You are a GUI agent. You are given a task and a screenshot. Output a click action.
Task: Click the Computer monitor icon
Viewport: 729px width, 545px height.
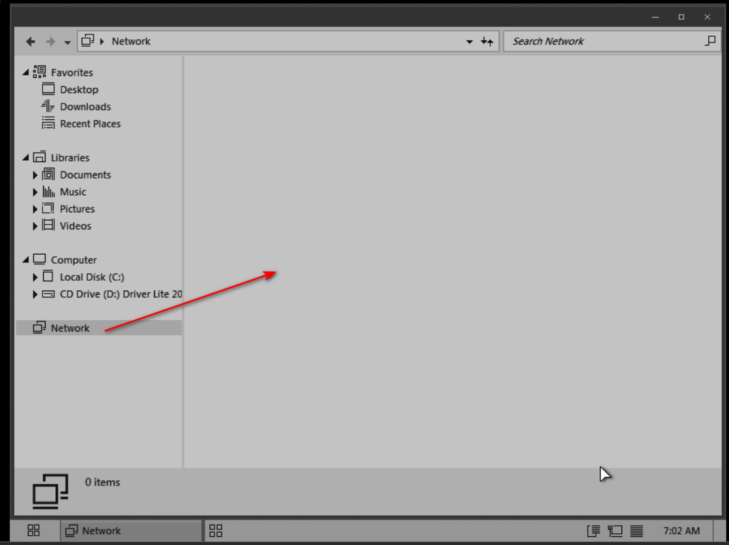[x=39, y=259]
